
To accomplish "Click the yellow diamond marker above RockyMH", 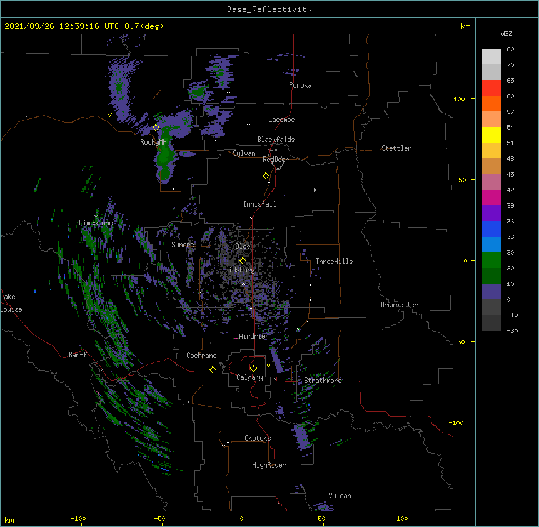I will [156, 128].
